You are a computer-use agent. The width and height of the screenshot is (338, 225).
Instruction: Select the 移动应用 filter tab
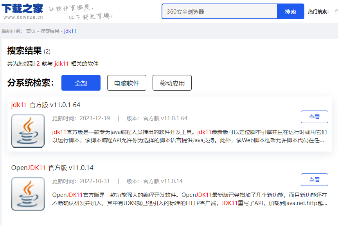tap(172, 83)
